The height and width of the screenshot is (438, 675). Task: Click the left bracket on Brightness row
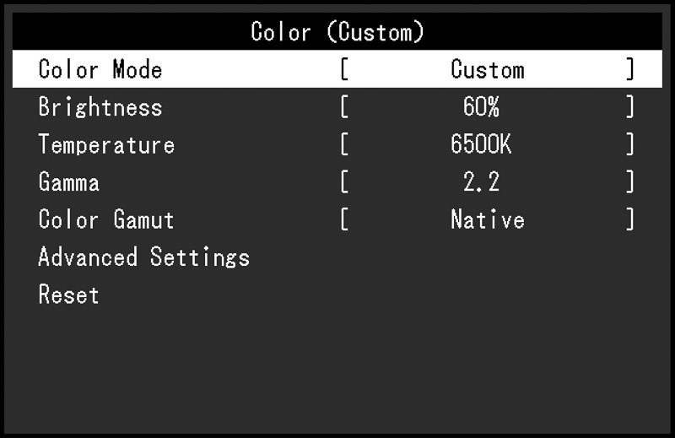coord(344,107)
